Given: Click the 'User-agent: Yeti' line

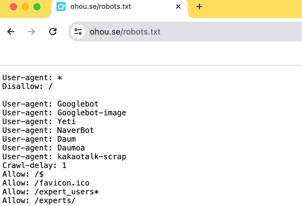Looking at the screenshot, I should [39, 121].
